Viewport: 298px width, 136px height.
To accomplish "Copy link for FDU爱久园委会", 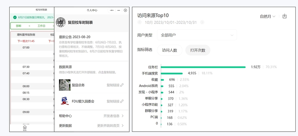I will coord(115,101).
